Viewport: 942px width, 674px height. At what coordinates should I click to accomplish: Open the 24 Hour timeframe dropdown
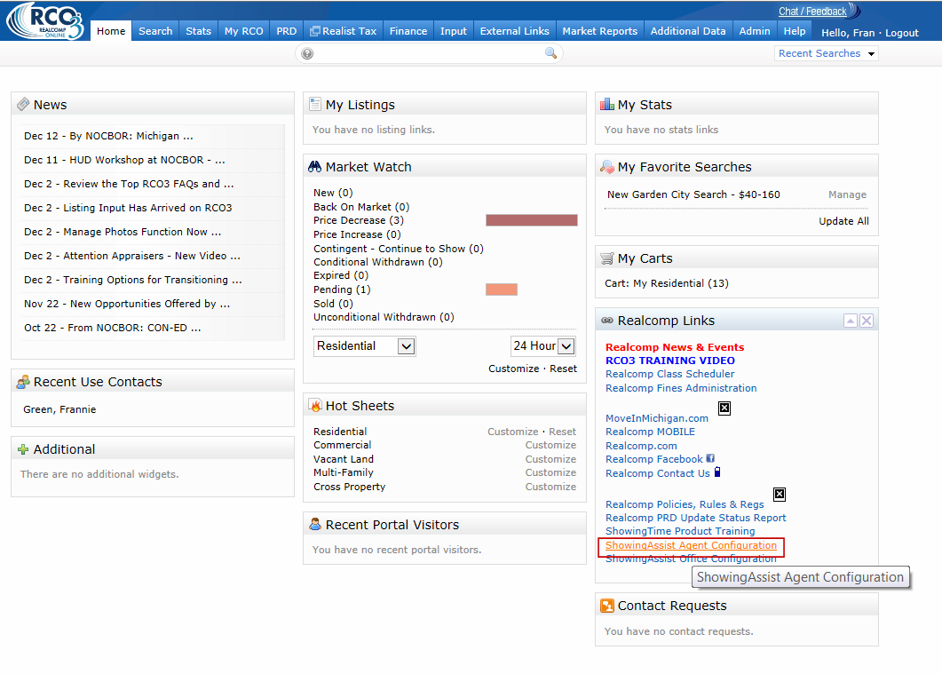(543, 346)
